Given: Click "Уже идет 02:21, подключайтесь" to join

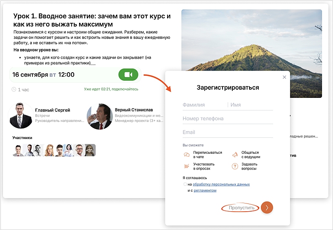Looking at the screenshot, I should [111, 89].
